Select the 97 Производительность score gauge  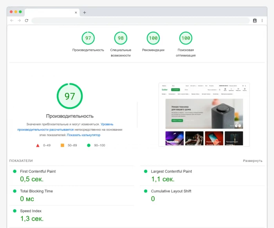[88, 38]
